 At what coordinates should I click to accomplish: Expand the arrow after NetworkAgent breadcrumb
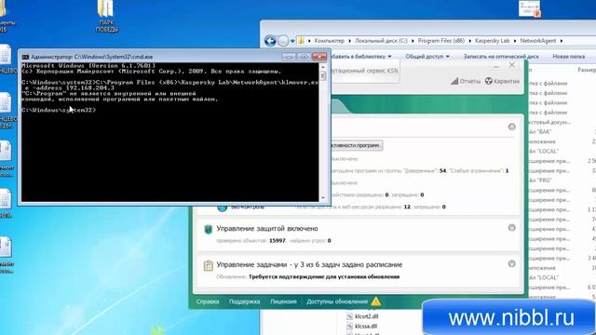click(562, 41)
